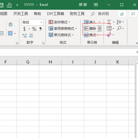138x138 pixels.
Task: Switch to the 视图 tab
Action: [4, 14]
